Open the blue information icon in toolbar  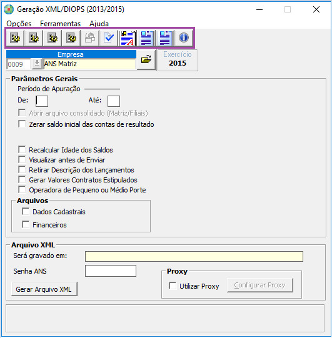[x=184, y=38]
